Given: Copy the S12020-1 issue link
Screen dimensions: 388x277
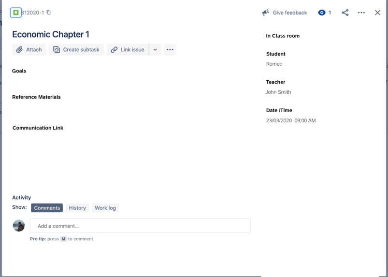Looking at the screenshot, I should pyautogui.click(x=49, y=12).
